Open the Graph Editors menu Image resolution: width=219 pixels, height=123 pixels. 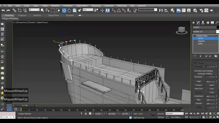pos(82,6)
